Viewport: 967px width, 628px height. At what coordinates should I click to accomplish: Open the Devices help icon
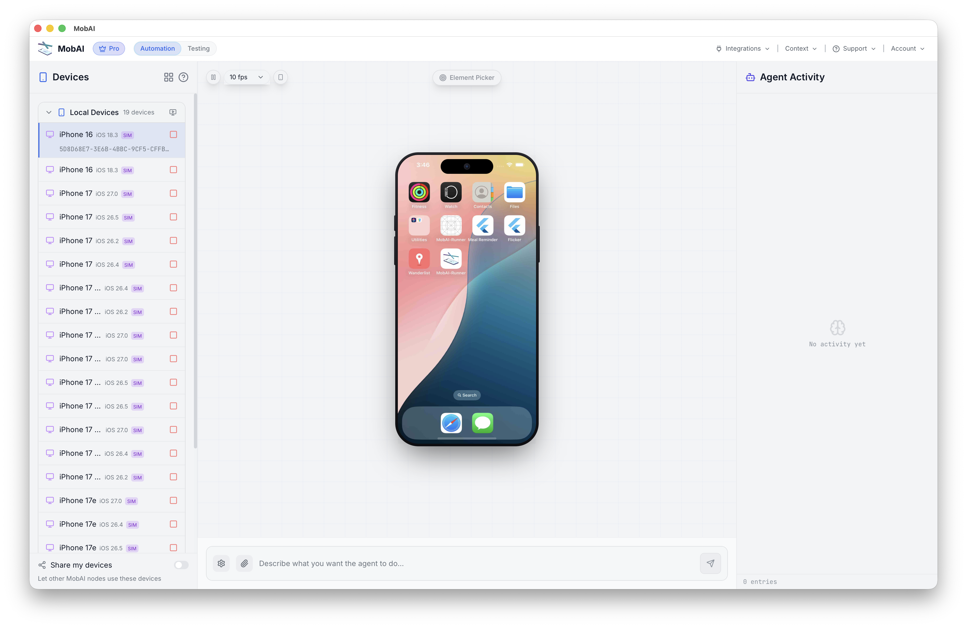point(183,77)
